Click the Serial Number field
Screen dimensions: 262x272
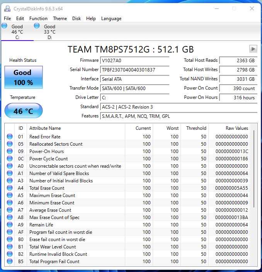coord(134,70)
